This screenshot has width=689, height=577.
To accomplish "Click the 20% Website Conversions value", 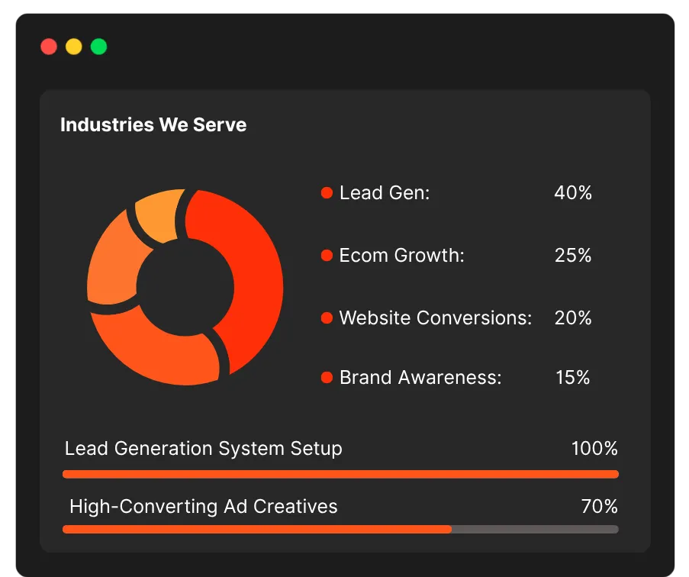I will [573, 318].
